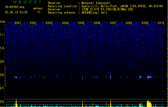
Task: Click the wide yellow power peak after 0309
Action: click(149, 104)
